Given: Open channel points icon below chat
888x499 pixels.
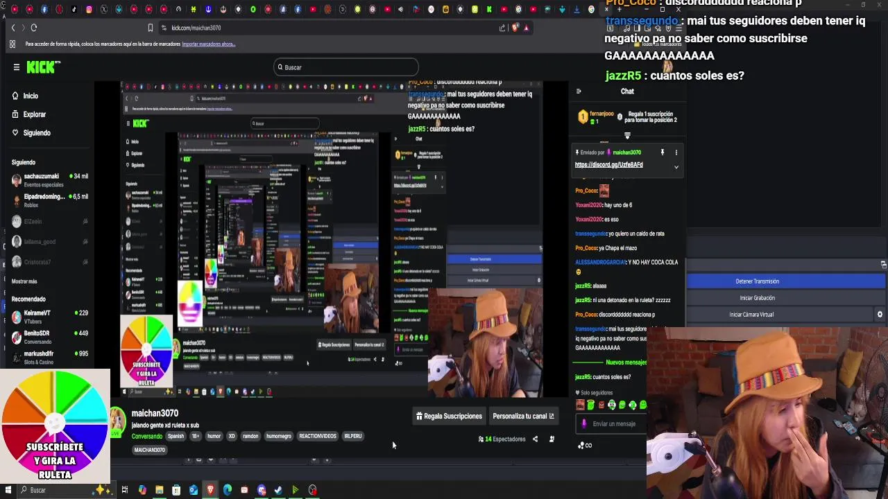Looking at the screenshot, I should pos(585,446).
